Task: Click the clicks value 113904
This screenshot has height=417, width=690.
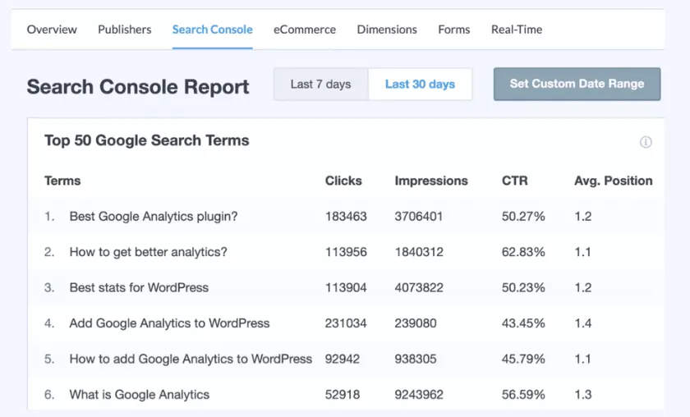Action: pyautogui.click(x=346, y=287)
